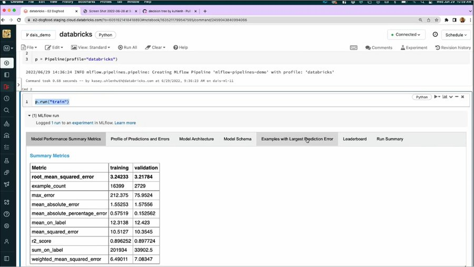Open the Comments panel
Viewport: 474px width, 267px height.
click(379, 47)
